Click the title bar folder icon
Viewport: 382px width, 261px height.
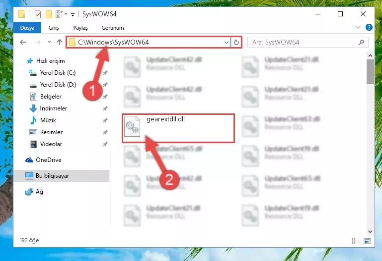21,14
